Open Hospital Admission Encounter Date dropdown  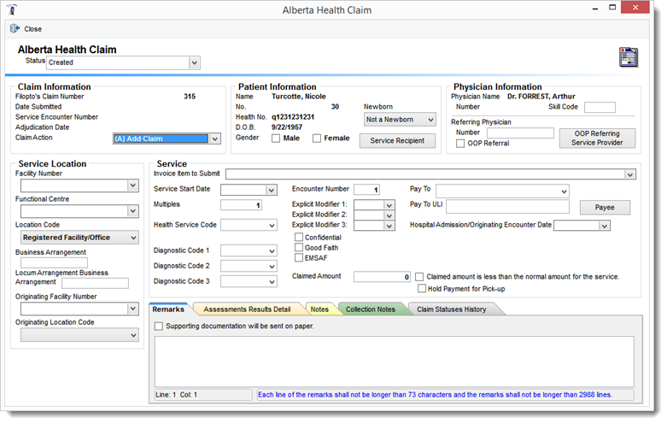605,226
